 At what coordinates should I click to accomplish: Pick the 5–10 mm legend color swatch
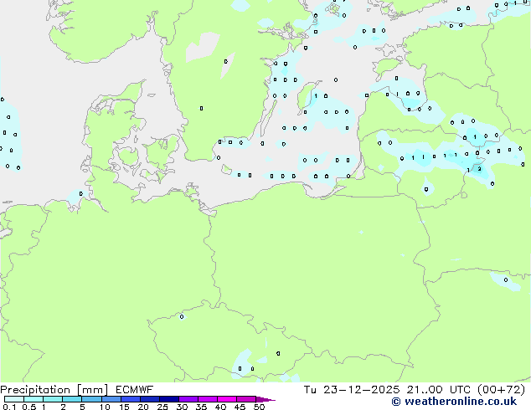tap(91, 399)
